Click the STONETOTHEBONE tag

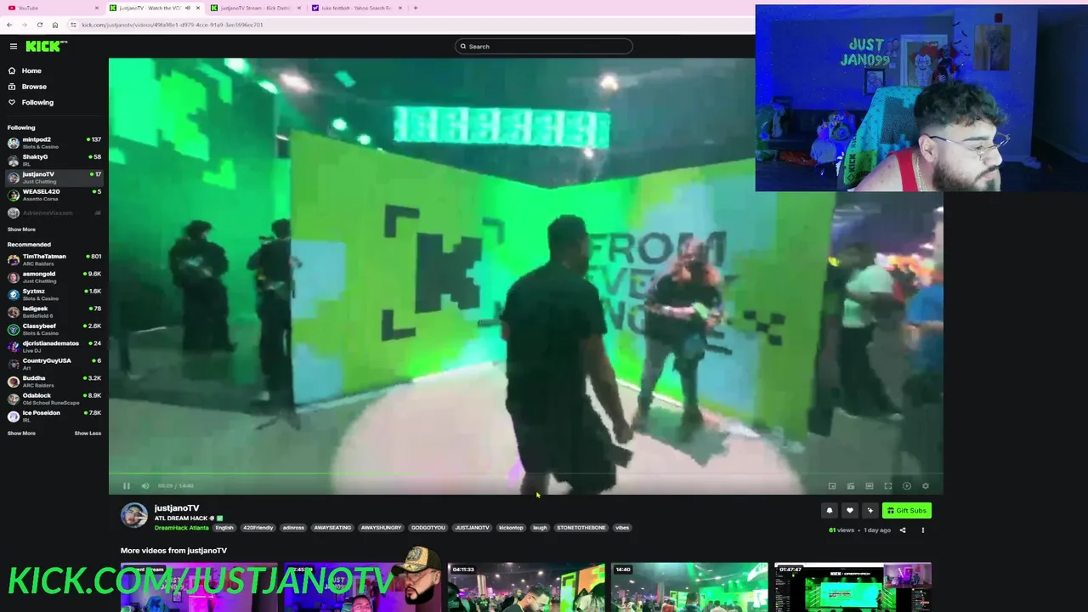(x=581, y=528)
